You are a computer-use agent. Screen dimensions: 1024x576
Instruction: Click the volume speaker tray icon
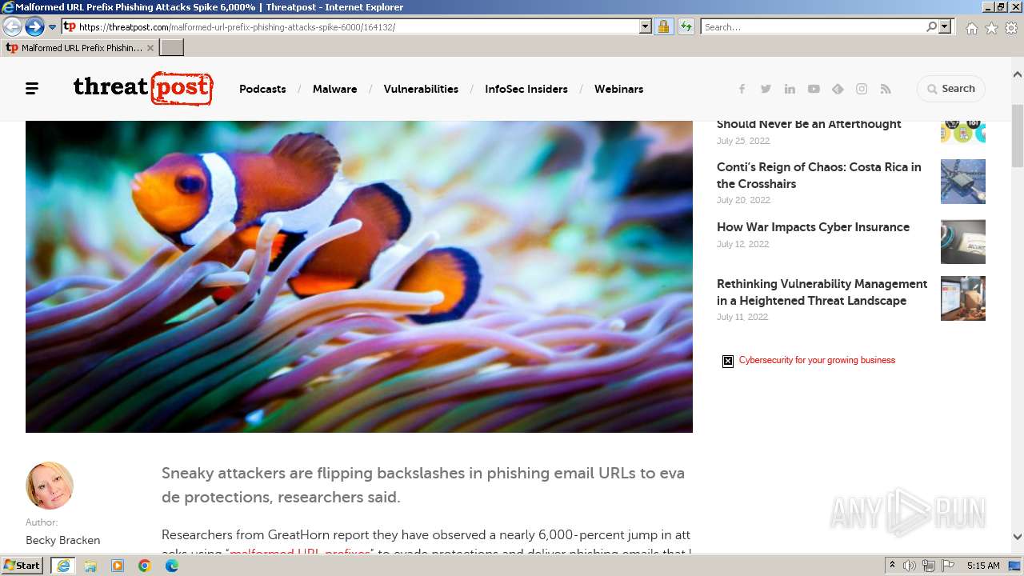pyautogui.click(x=910, y=566)
